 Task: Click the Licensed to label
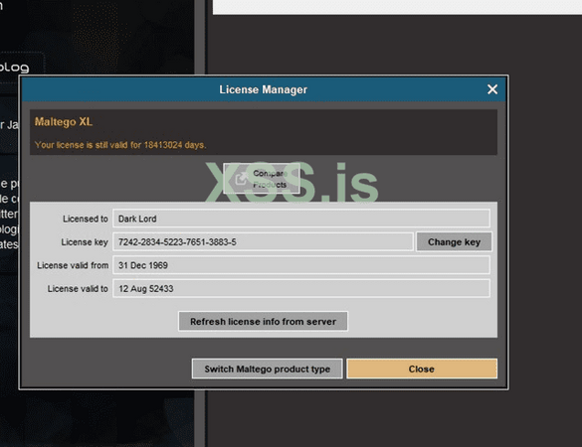pyautogui.click(x=86, y=220)
